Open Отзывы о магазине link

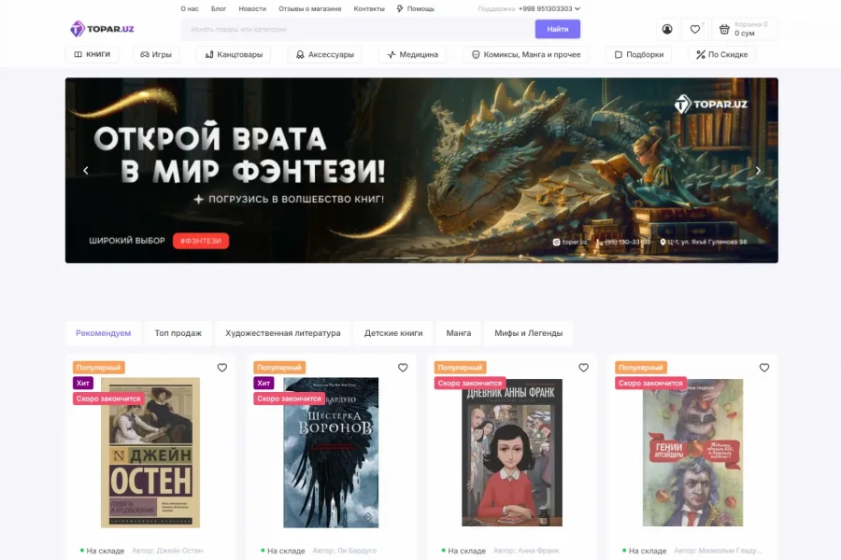(310, 8)
